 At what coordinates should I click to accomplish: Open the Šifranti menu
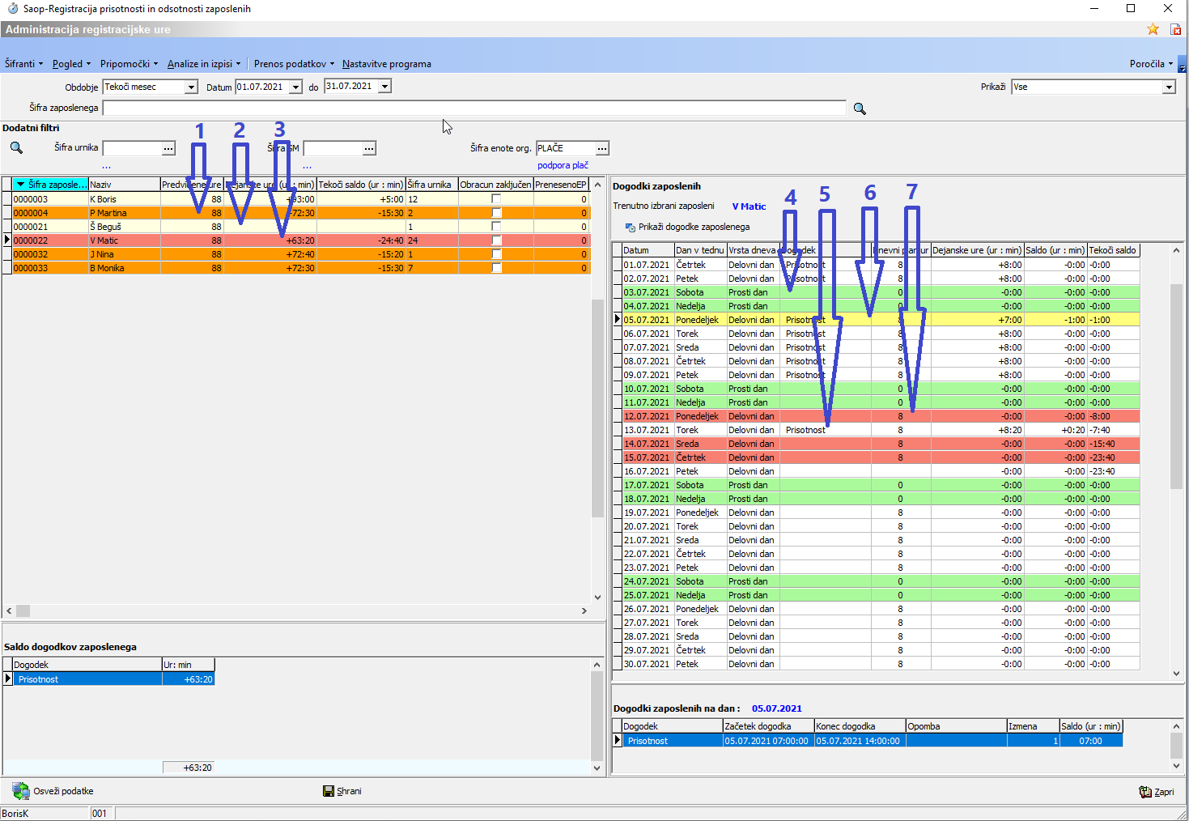tap(23, 64)
